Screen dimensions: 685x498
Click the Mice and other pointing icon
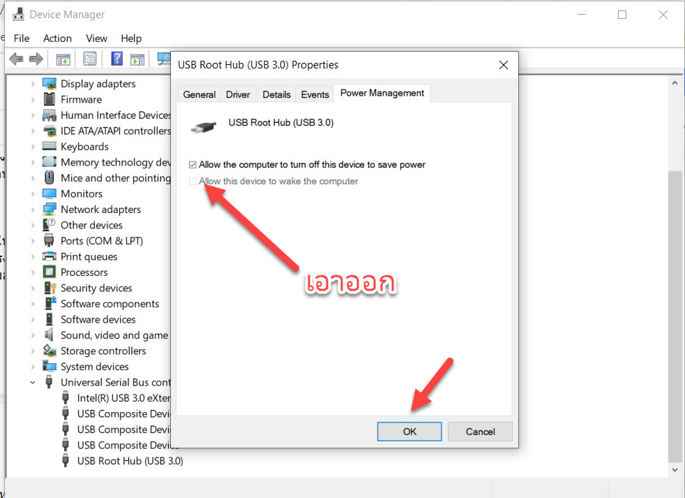coord(50,177)
